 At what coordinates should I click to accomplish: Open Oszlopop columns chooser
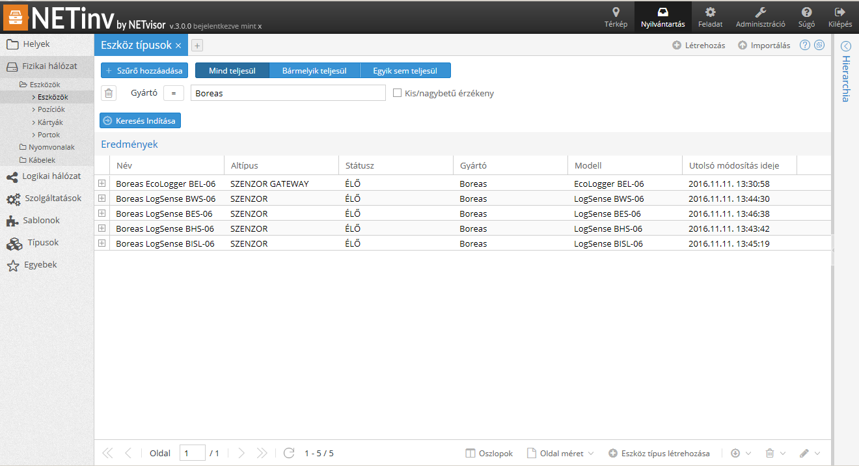489,453
